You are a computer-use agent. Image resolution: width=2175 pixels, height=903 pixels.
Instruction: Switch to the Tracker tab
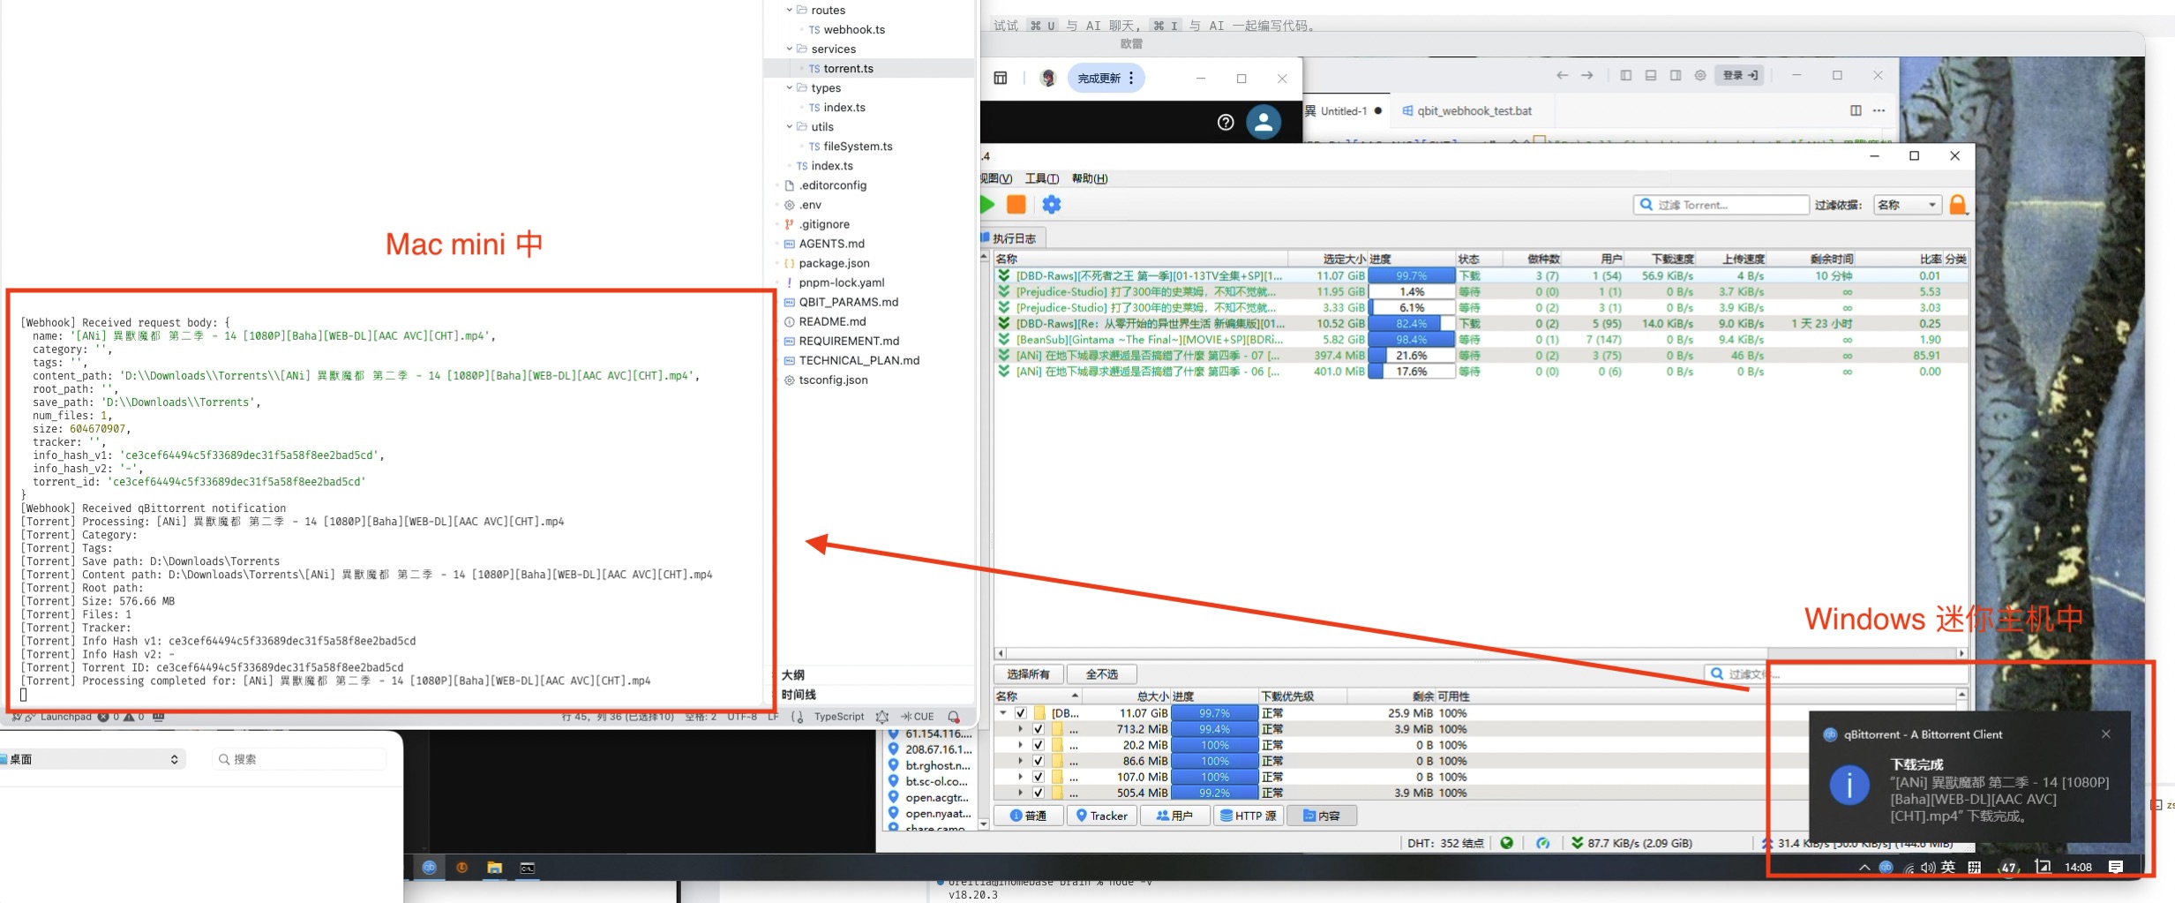(1101, 816)
